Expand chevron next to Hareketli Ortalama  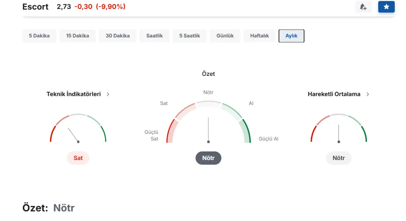pos(368,94)
